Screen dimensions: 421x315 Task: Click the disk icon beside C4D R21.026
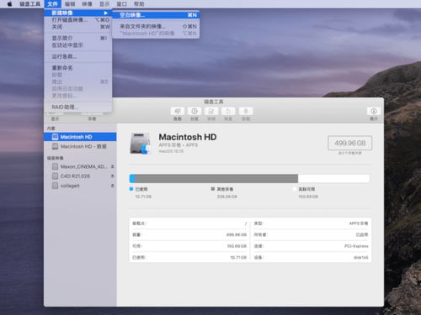(x=56, y=176)
